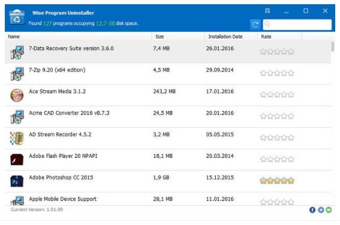340x225 pixels.
Task: Select the Adobe Flash Player 20 NPAPI entry
Action: coord(168,160)
